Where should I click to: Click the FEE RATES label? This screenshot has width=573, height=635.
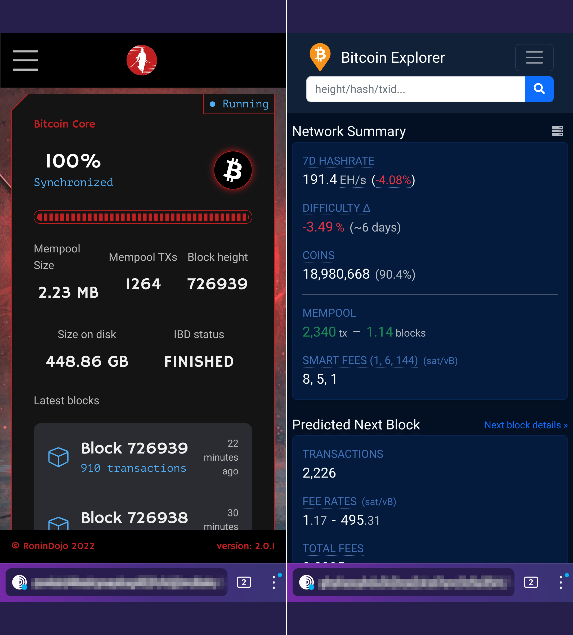click(330, 501)
